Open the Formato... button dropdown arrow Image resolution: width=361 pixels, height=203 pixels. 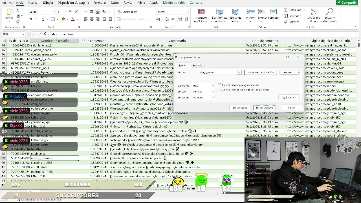point(298,72)
